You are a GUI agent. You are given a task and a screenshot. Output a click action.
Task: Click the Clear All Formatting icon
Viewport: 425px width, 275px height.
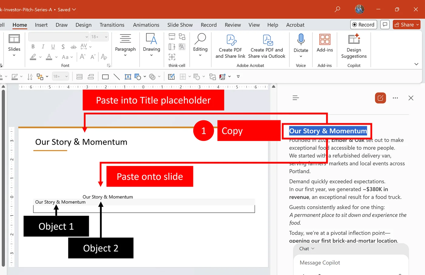(x=104, y=57)
